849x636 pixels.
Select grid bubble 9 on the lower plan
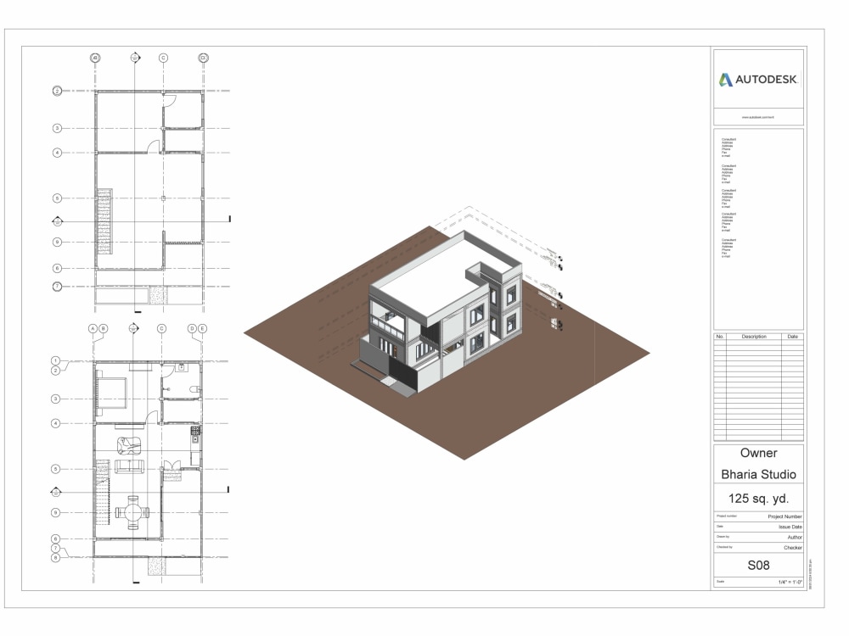(x=55, y=511)
